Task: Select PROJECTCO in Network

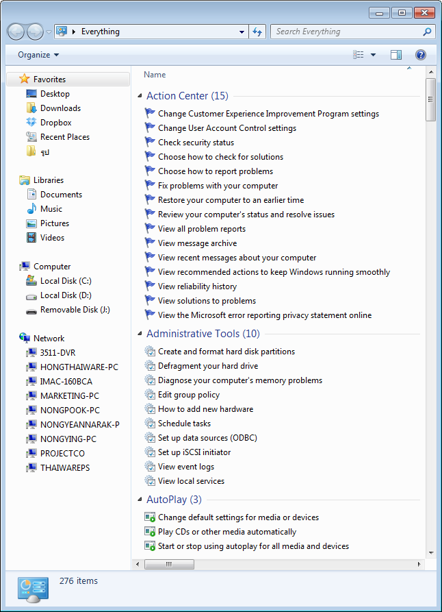Action: [x=62, y=453]
